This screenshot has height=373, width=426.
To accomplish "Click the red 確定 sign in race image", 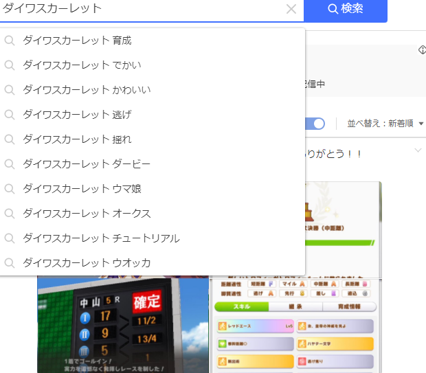I will (x=147, y=302).
